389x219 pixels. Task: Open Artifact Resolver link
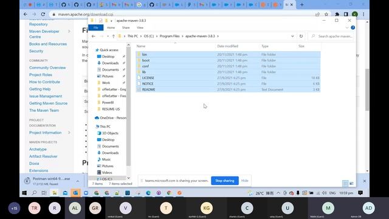click(43, 156)
